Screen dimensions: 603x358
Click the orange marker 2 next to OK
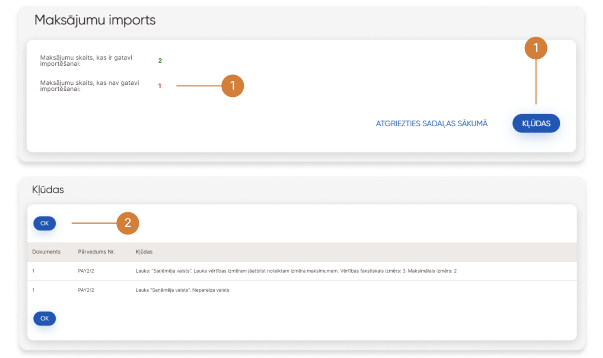point(127,223)
